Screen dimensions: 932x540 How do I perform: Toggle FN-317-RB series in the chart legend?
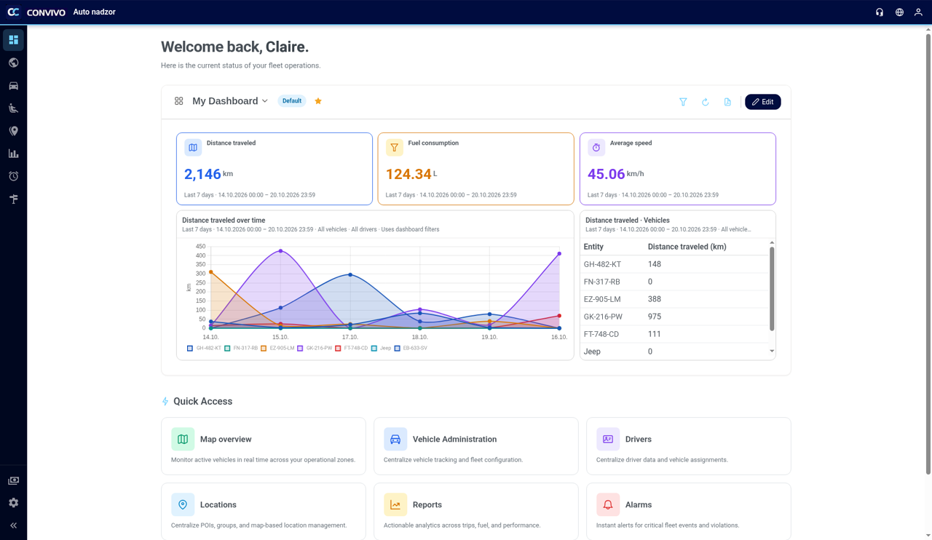[241, 349]
